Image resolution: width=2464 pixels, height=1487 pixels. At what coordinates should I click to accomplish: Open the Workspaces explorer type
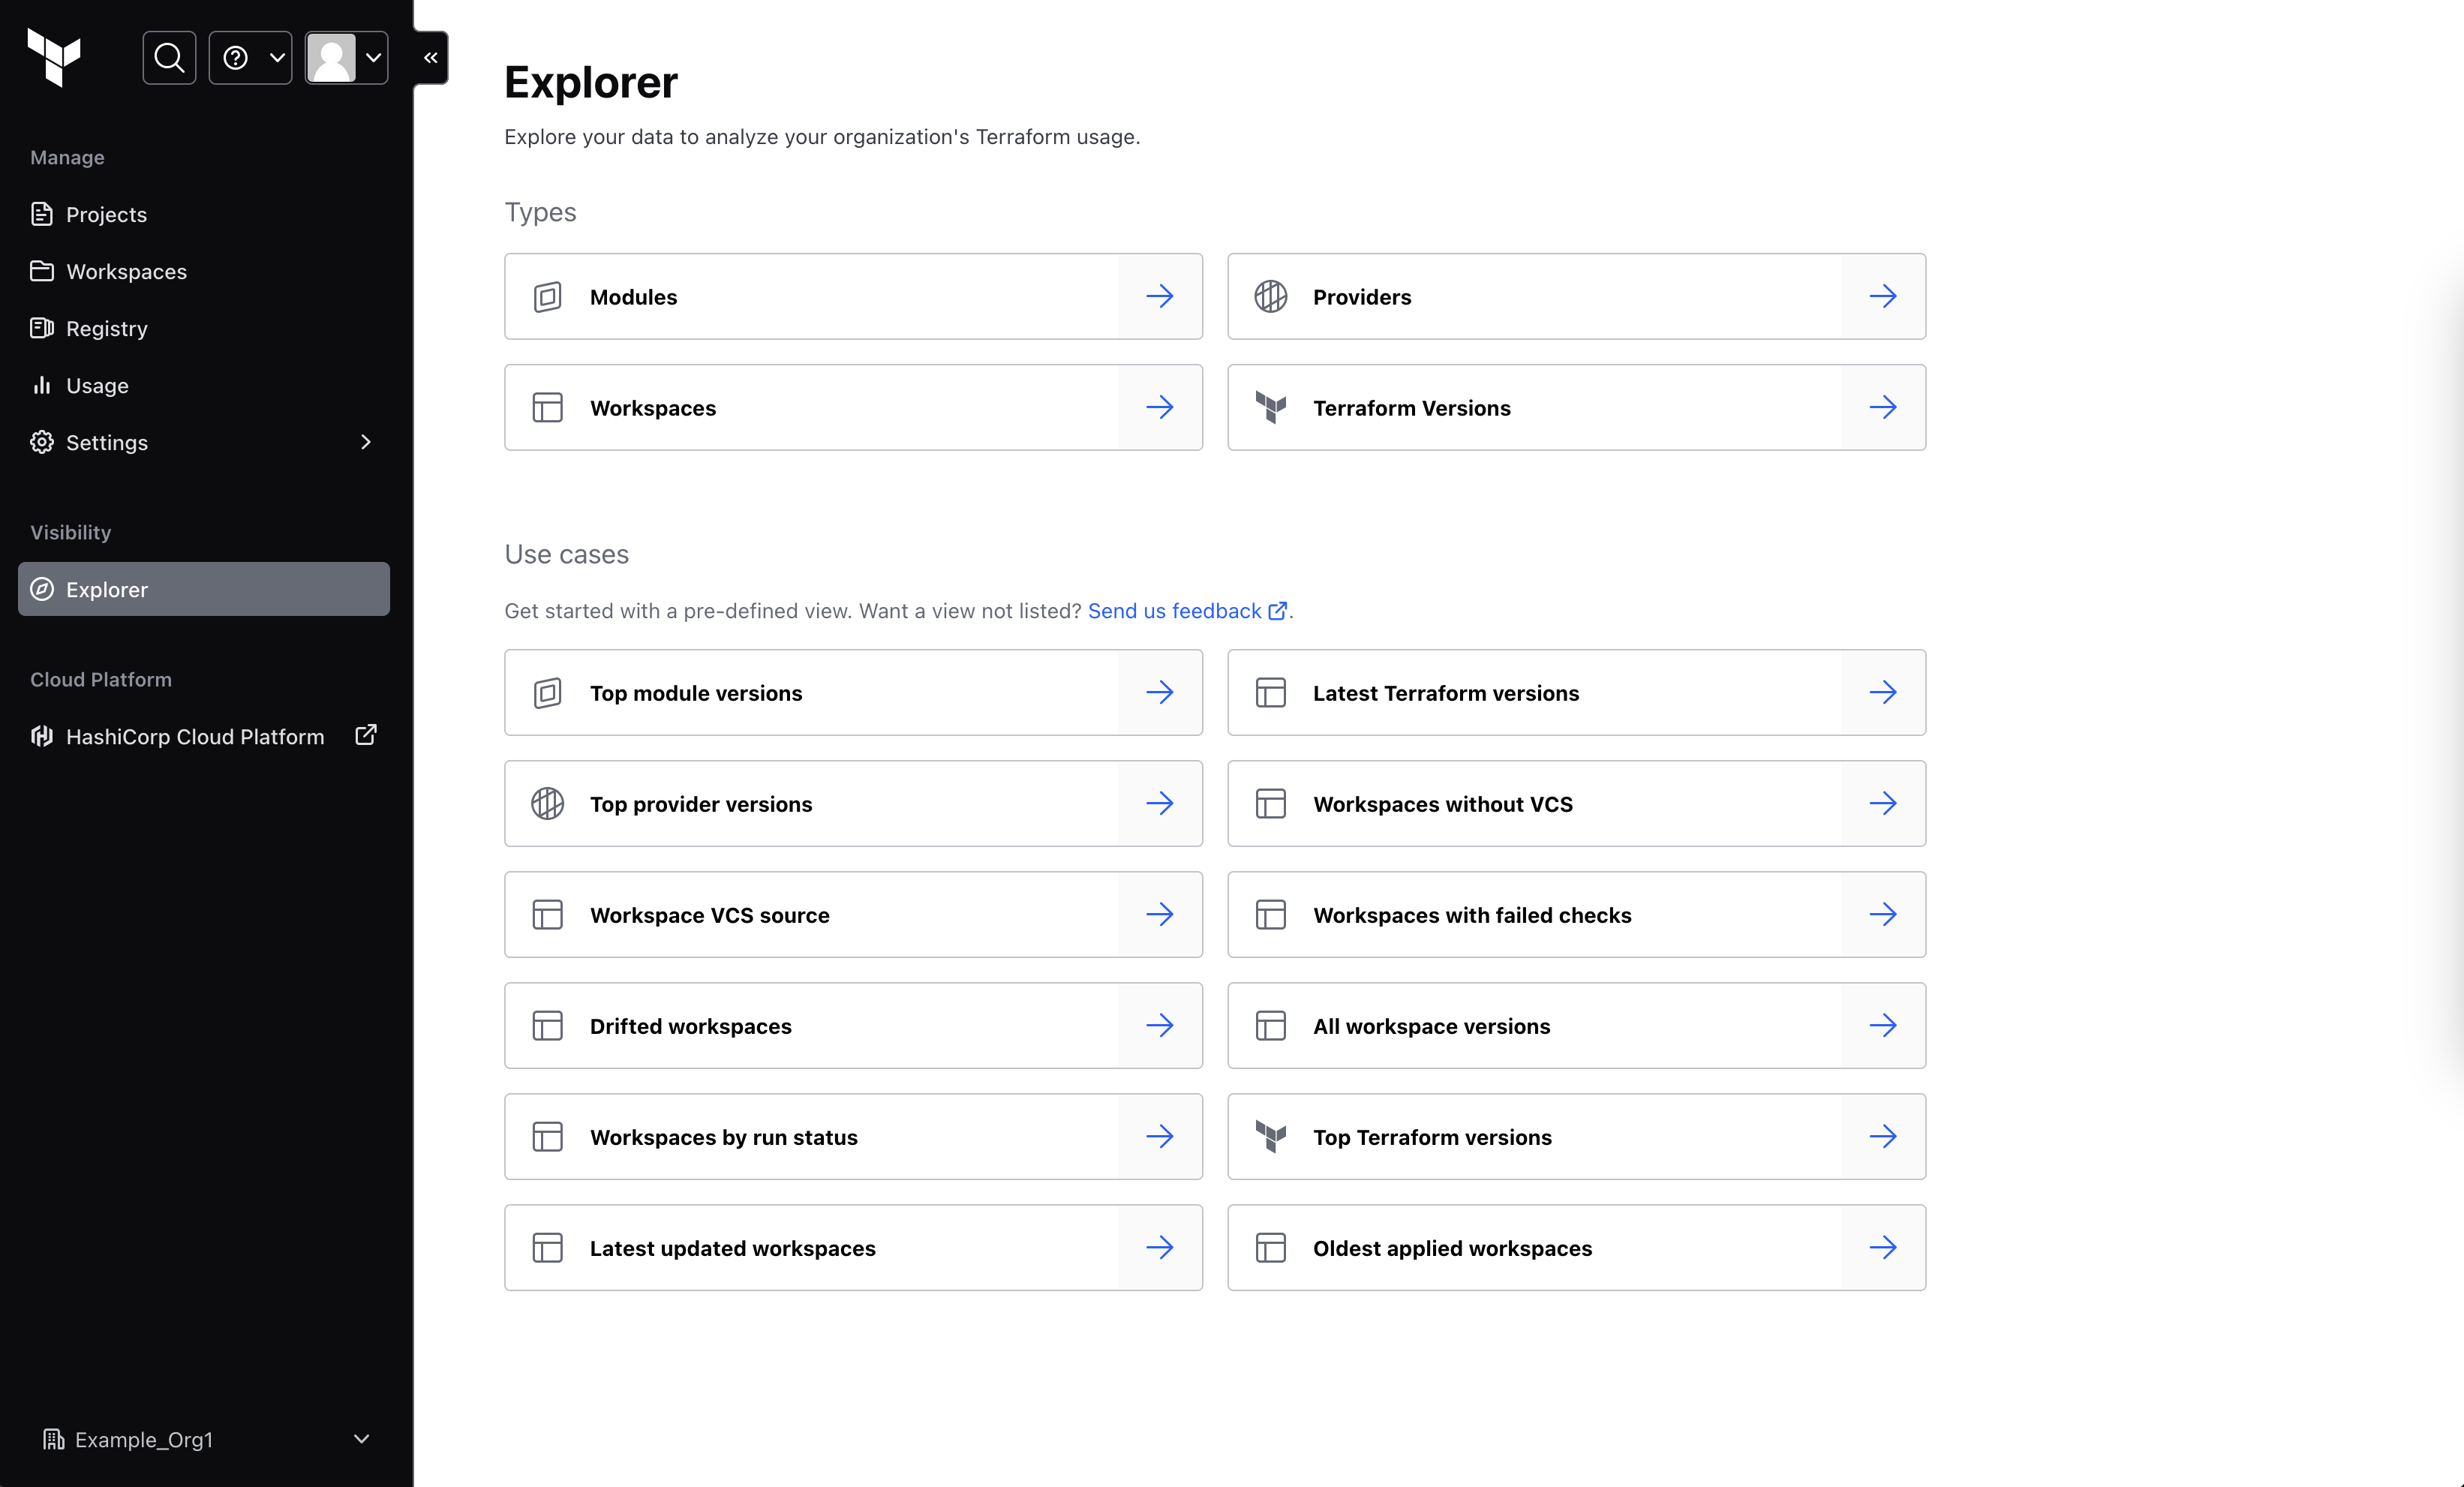(852, 407)
